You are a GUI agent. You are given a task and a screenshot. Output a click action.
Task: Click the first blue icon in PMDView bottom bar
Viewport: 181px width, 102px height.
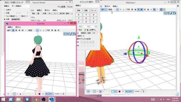pyautogui.click(x=88, y=92)
